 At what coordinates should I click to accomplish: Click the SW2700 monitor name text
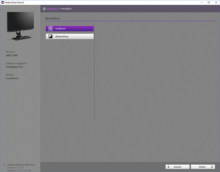12,56
